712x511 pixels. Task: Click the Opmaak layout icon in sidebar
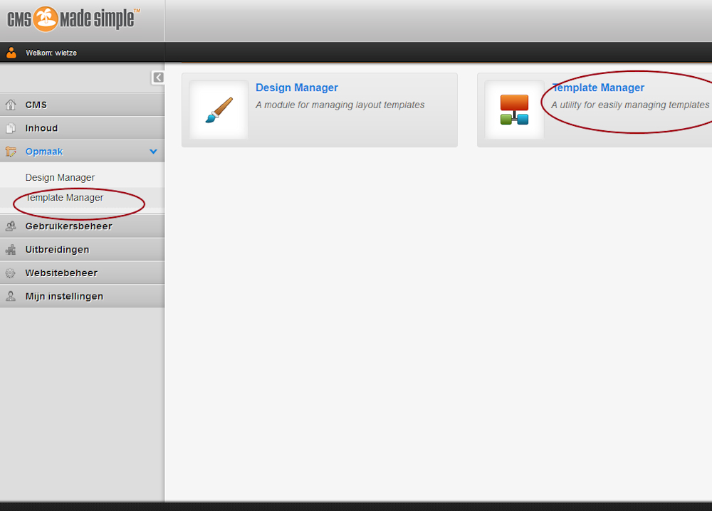click(x=11, y=152)
